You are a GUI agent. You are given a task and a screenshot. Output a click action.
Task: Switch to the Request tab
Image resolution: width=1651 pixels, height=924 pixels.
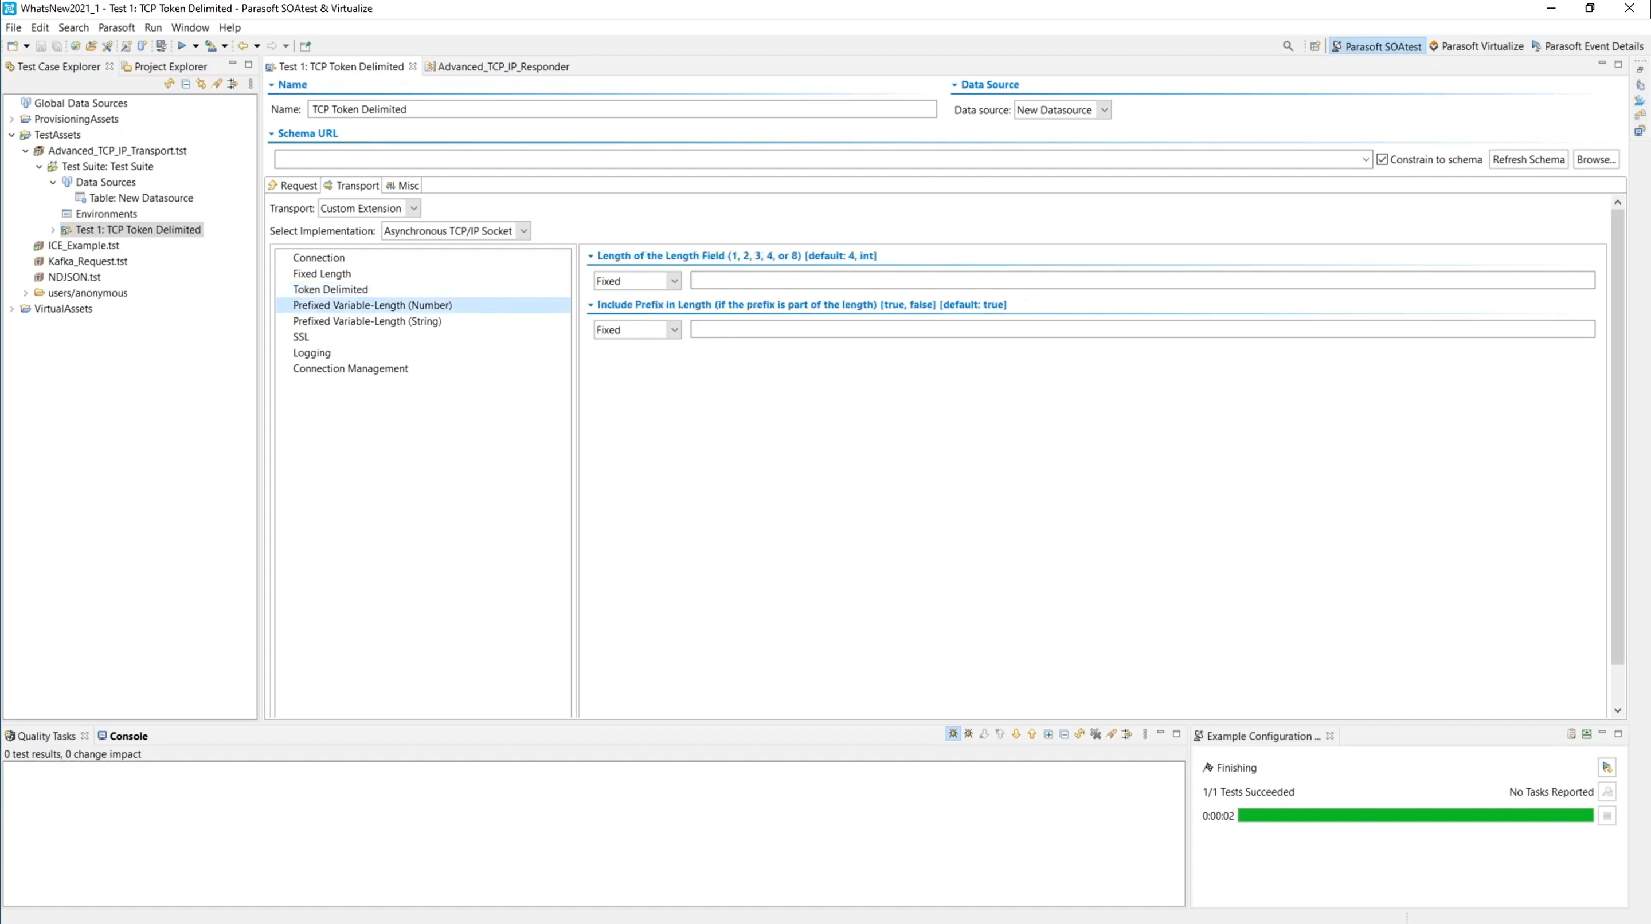pyautogui.click(x=293, y=186)
